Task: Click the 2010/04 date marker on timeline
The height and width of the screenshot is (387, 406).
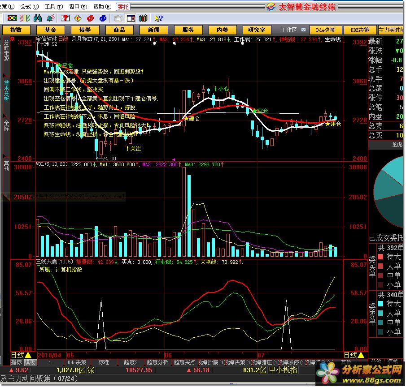Action: click(x=49, y=355)
